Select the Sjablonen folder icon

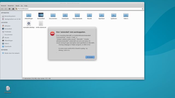(x=114, y=15)
